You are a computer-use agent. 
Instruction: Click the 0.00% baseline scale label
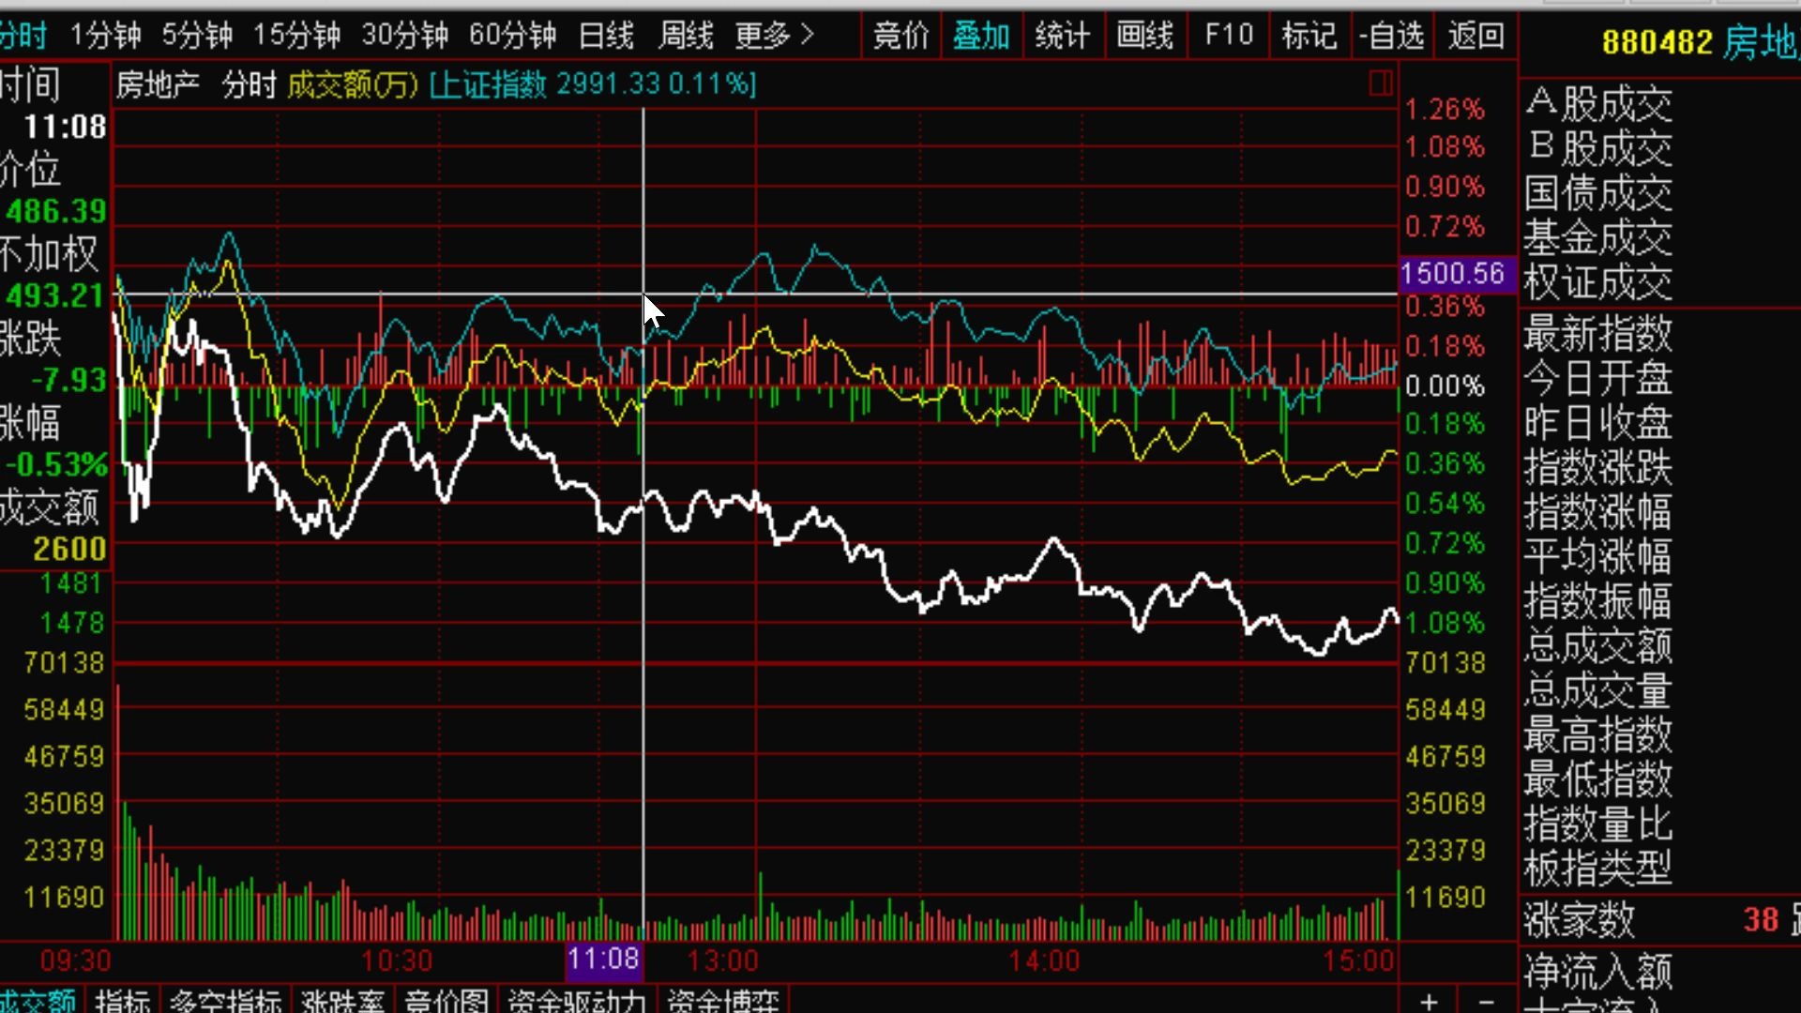click(x=1445, y=386)
